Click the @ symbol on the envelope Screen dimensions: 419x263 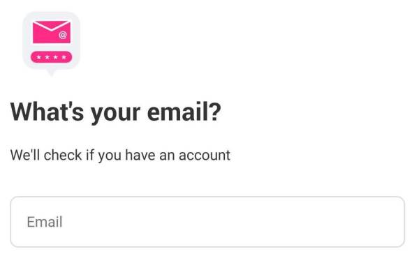coord(63,35)
